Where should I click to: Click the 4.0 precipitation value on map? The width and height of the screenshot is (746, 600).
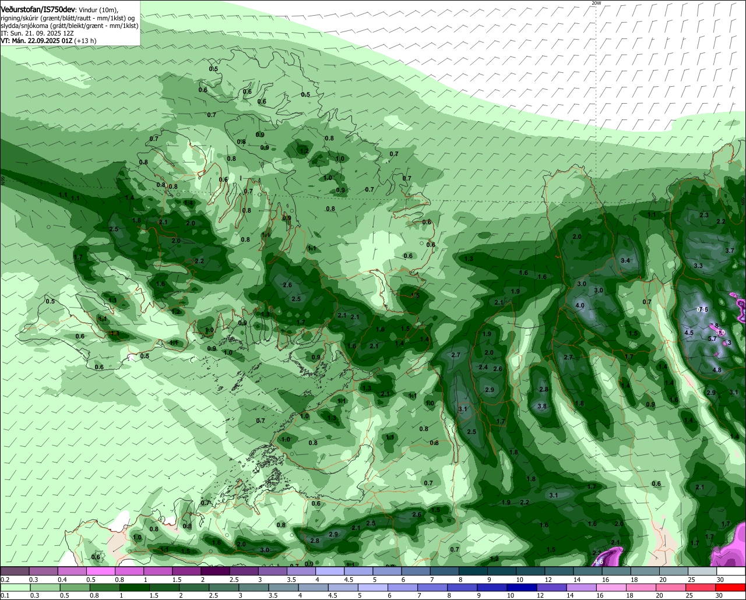[580, 306]
